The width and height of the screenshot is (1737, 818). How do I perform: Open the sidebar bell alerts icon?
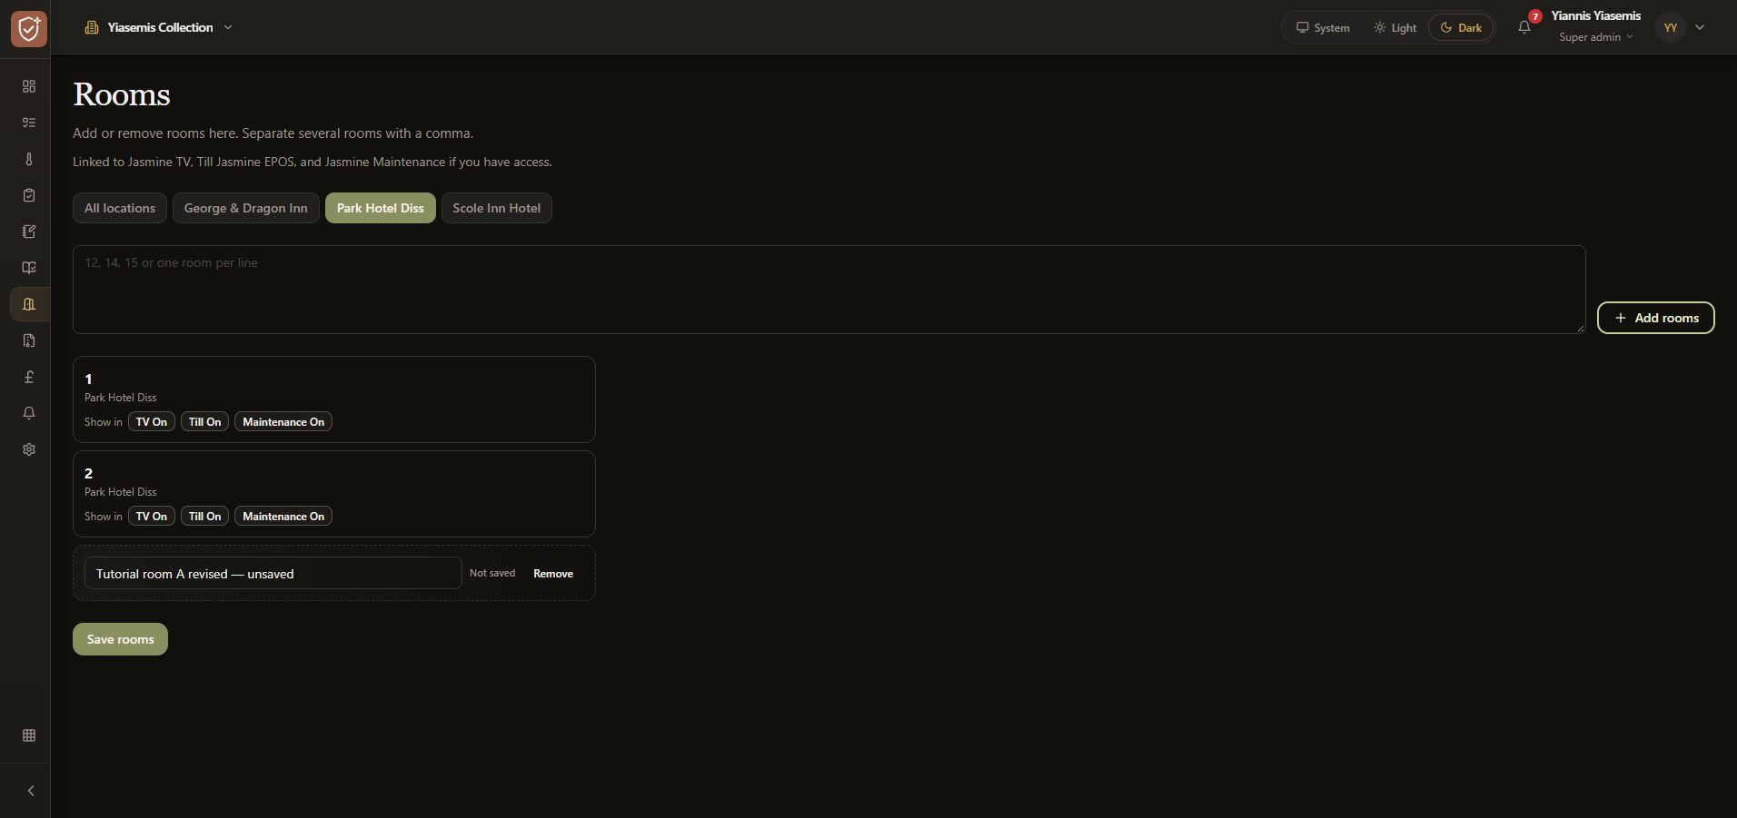point(29,413)
